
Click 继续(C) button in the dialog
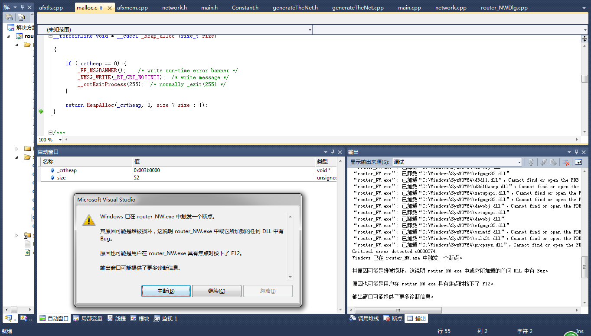[x=217, y=291]
